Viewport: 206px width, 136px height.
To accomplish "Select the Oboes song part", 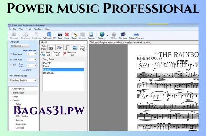I will 63,70.
